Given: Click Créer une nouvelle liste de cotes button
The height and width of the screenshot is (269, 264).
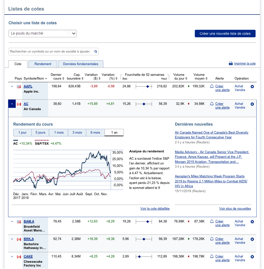Looking at the screenshot, I should tap(225, 34).
